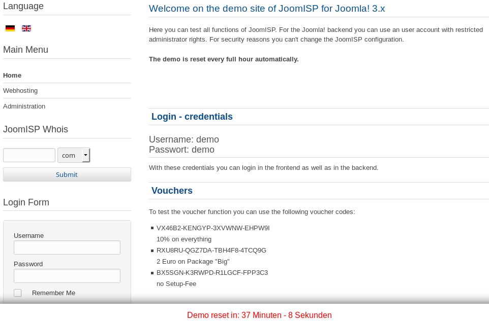
Task: Focus the Username field in Login Form
Action: click(x=67, y=247)
